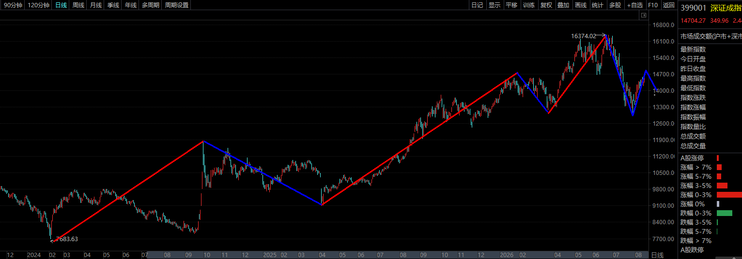This screenshot has height=259, width=742.
Task: Add to watchlist with +自选
Action: 635,5
